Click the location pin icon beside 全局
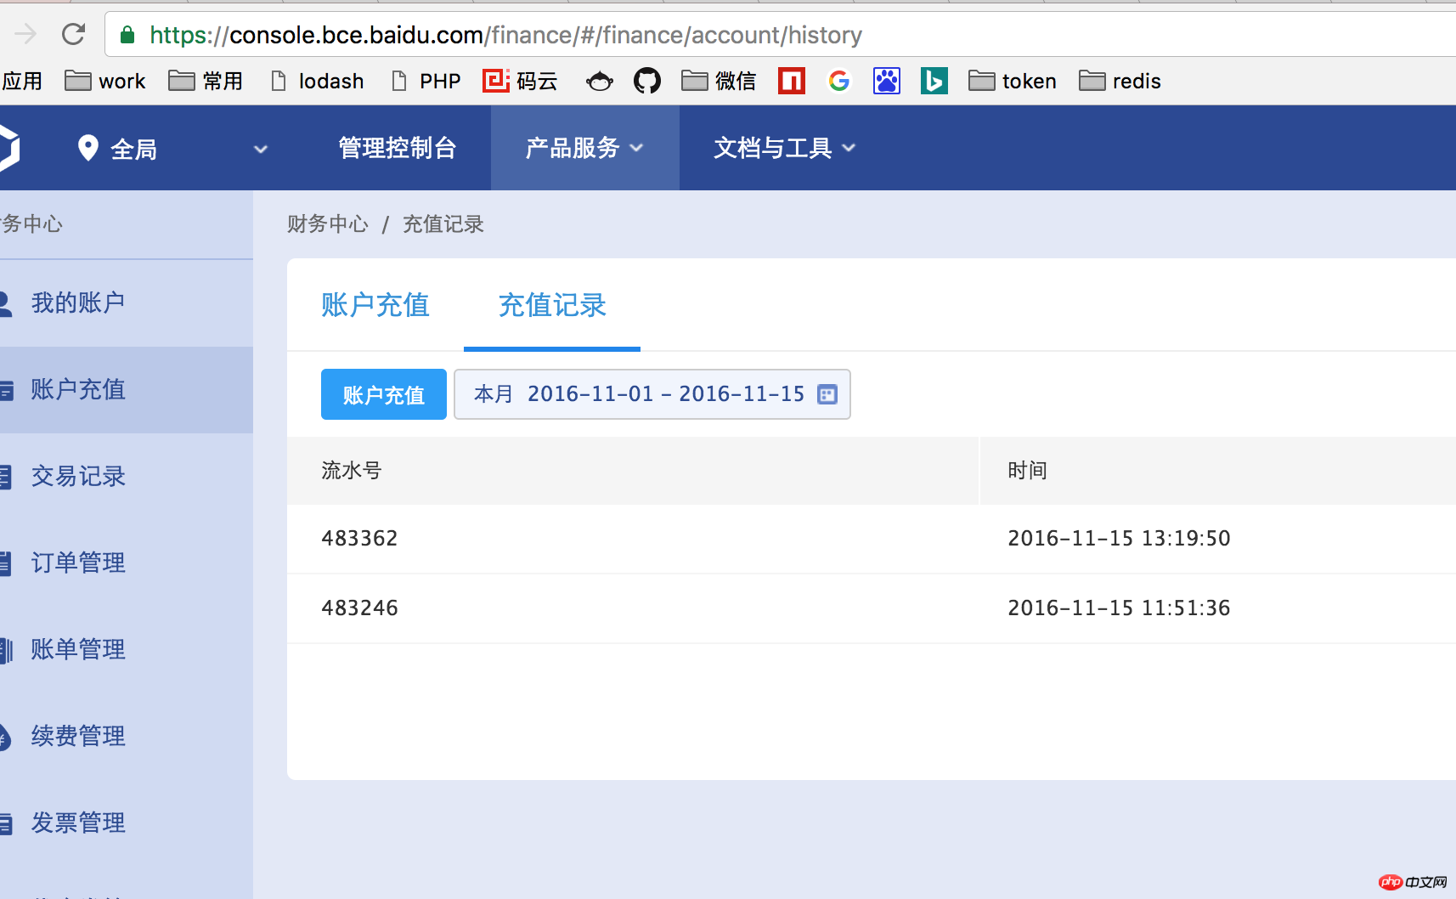Viewport: 1456px width, 899px height. pyautogui.click(x=87, y=148)
